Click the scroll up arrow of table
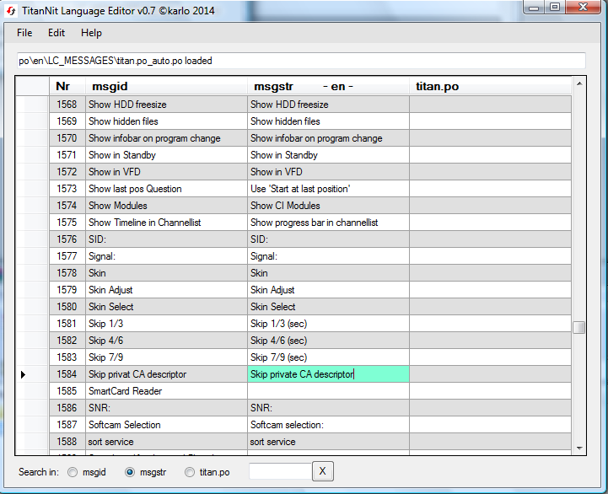The width and height of the screenshot is (608, 494). click(578, 84)
